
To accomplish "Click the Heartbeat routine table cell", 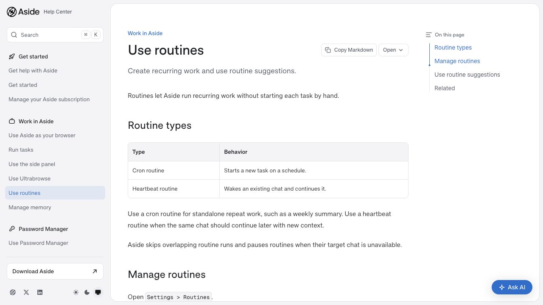I will pyautogui.click(x=174, y=189).
